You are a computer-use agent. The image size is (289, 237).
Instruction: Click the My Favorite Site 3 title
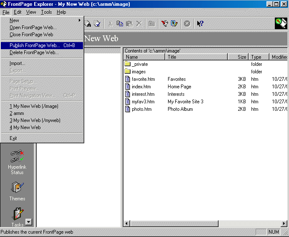click(186, 102)
